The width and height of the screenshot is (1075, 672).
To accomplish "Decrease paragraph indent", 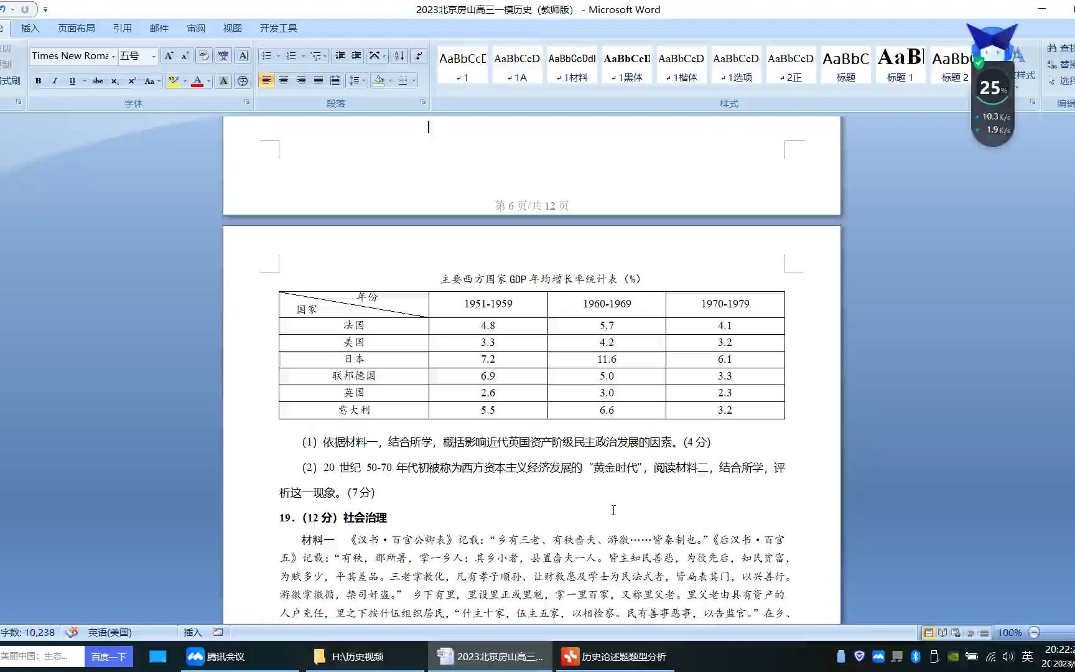I will 340,56.
